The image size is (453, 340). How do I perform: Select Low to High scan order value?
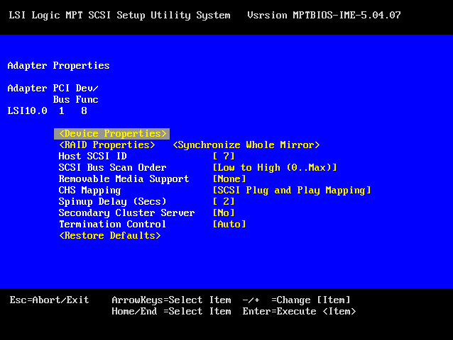point(275,168)
